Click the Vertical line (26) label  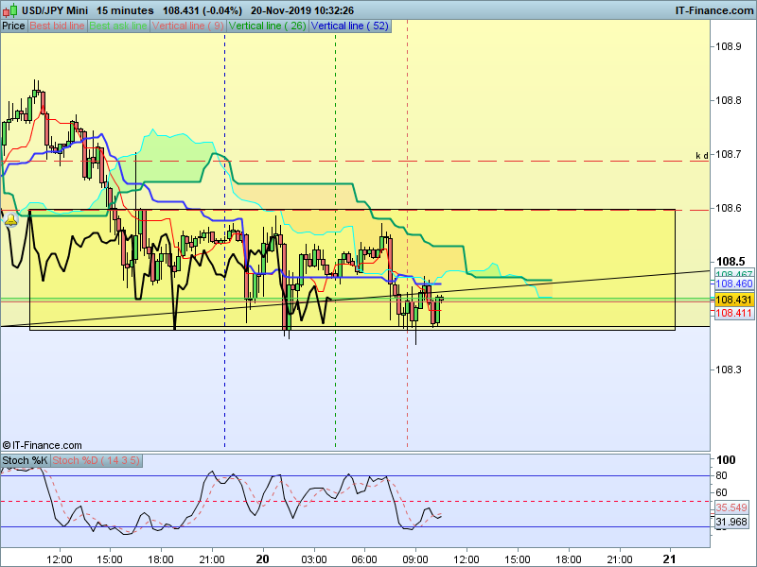(268, 26)
